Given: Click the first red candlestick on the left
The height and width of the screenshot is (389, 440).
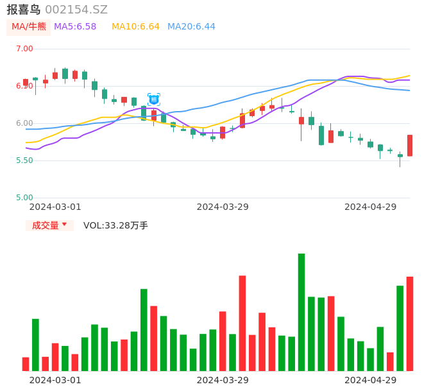Looking at the screenshot, I should pyautogui.click(x=26, y=82).
